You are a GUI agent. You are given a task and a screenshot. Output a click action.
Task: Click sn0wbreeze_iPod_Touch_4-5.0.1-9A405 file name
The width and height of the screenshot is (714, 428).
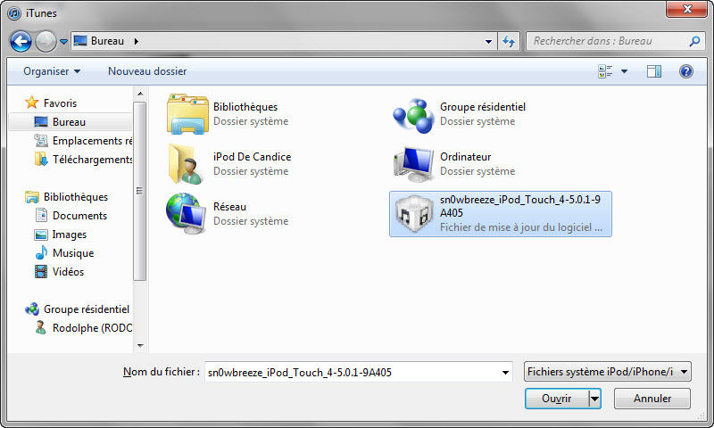(520, 206)
